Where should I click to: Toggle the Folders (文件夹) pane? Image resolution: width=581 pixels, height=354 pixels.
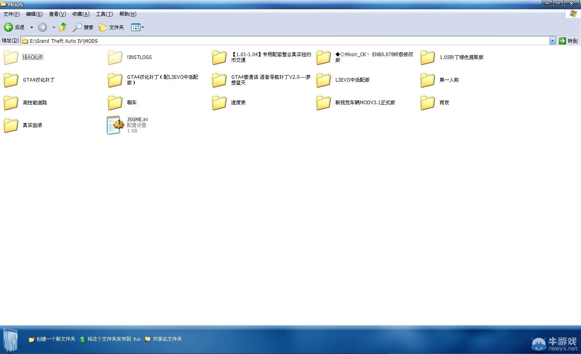[111, 27]
